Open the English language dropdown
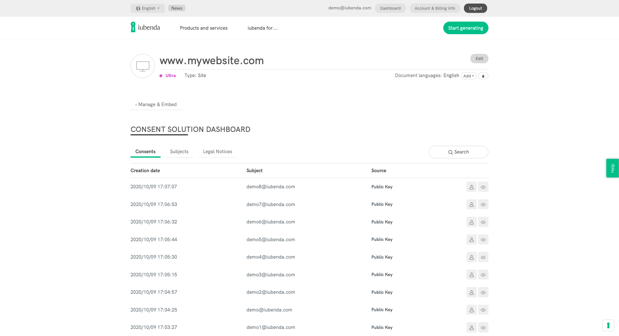 point(148,8)
